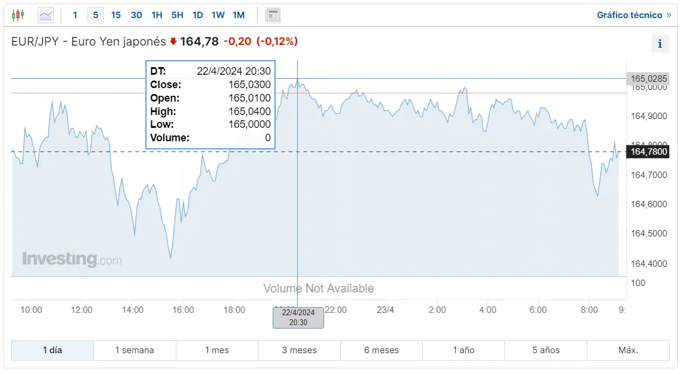Switch to the 1D interval

(x=197, y=15)
